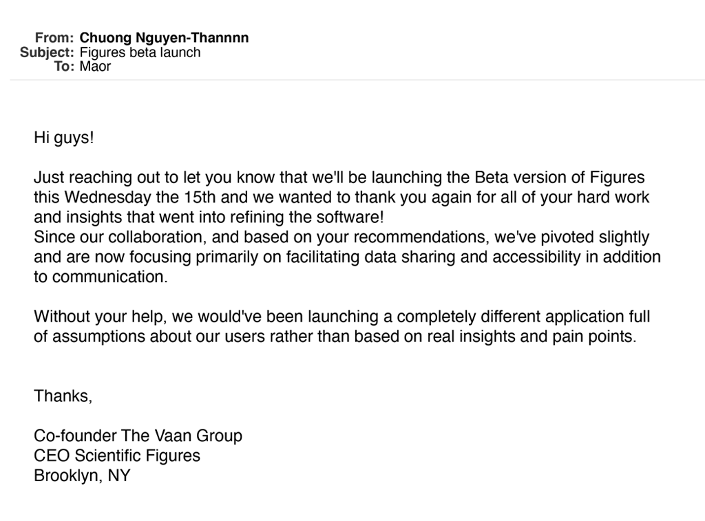Click the words refining the software!
Image resolution: width=705 pixels, height=521 pixels.
[308, 217]
